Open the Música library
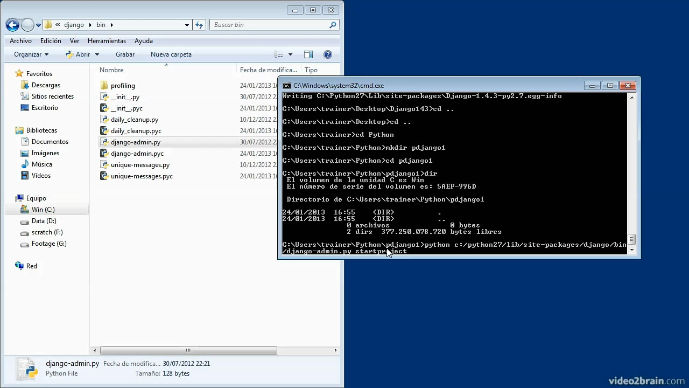 (x=41, y=164)
